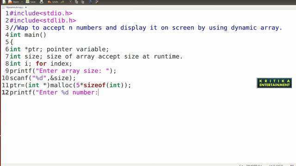The image size is (296, 166).
Task: Paste from clipboard icon
Action: click(x=83, y=2)
